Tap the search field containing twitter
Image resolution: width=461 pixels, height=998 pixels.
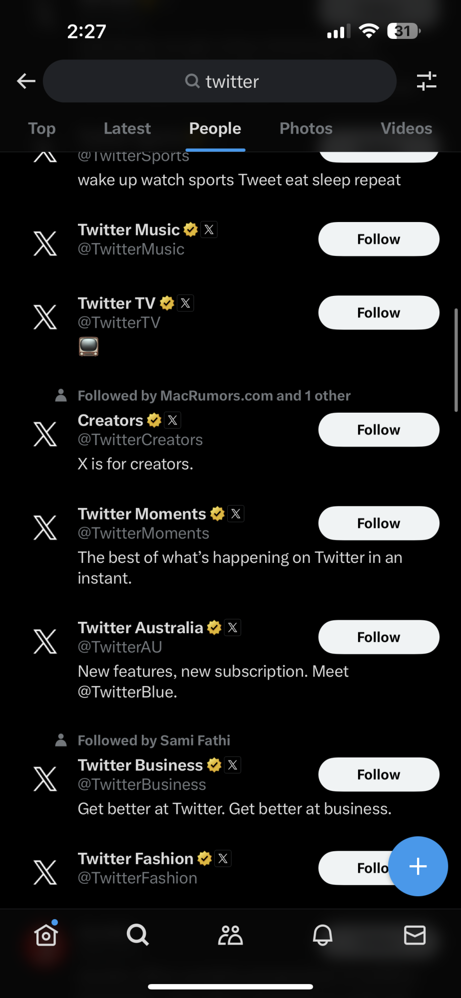(220, 81)
